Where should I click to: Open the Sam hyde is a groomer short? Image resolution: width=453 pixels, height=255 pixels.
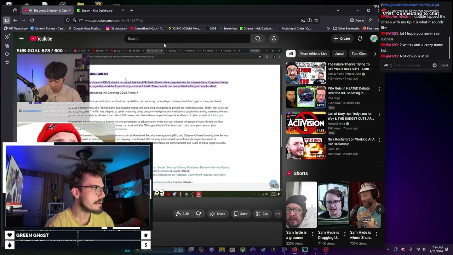pyautogui.click(x=302, y=205)
